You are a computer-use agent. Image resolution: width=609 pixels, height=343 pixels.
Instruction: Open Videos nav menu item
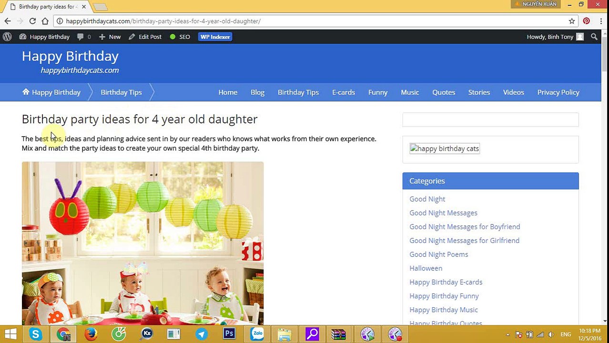coord(513,92)
